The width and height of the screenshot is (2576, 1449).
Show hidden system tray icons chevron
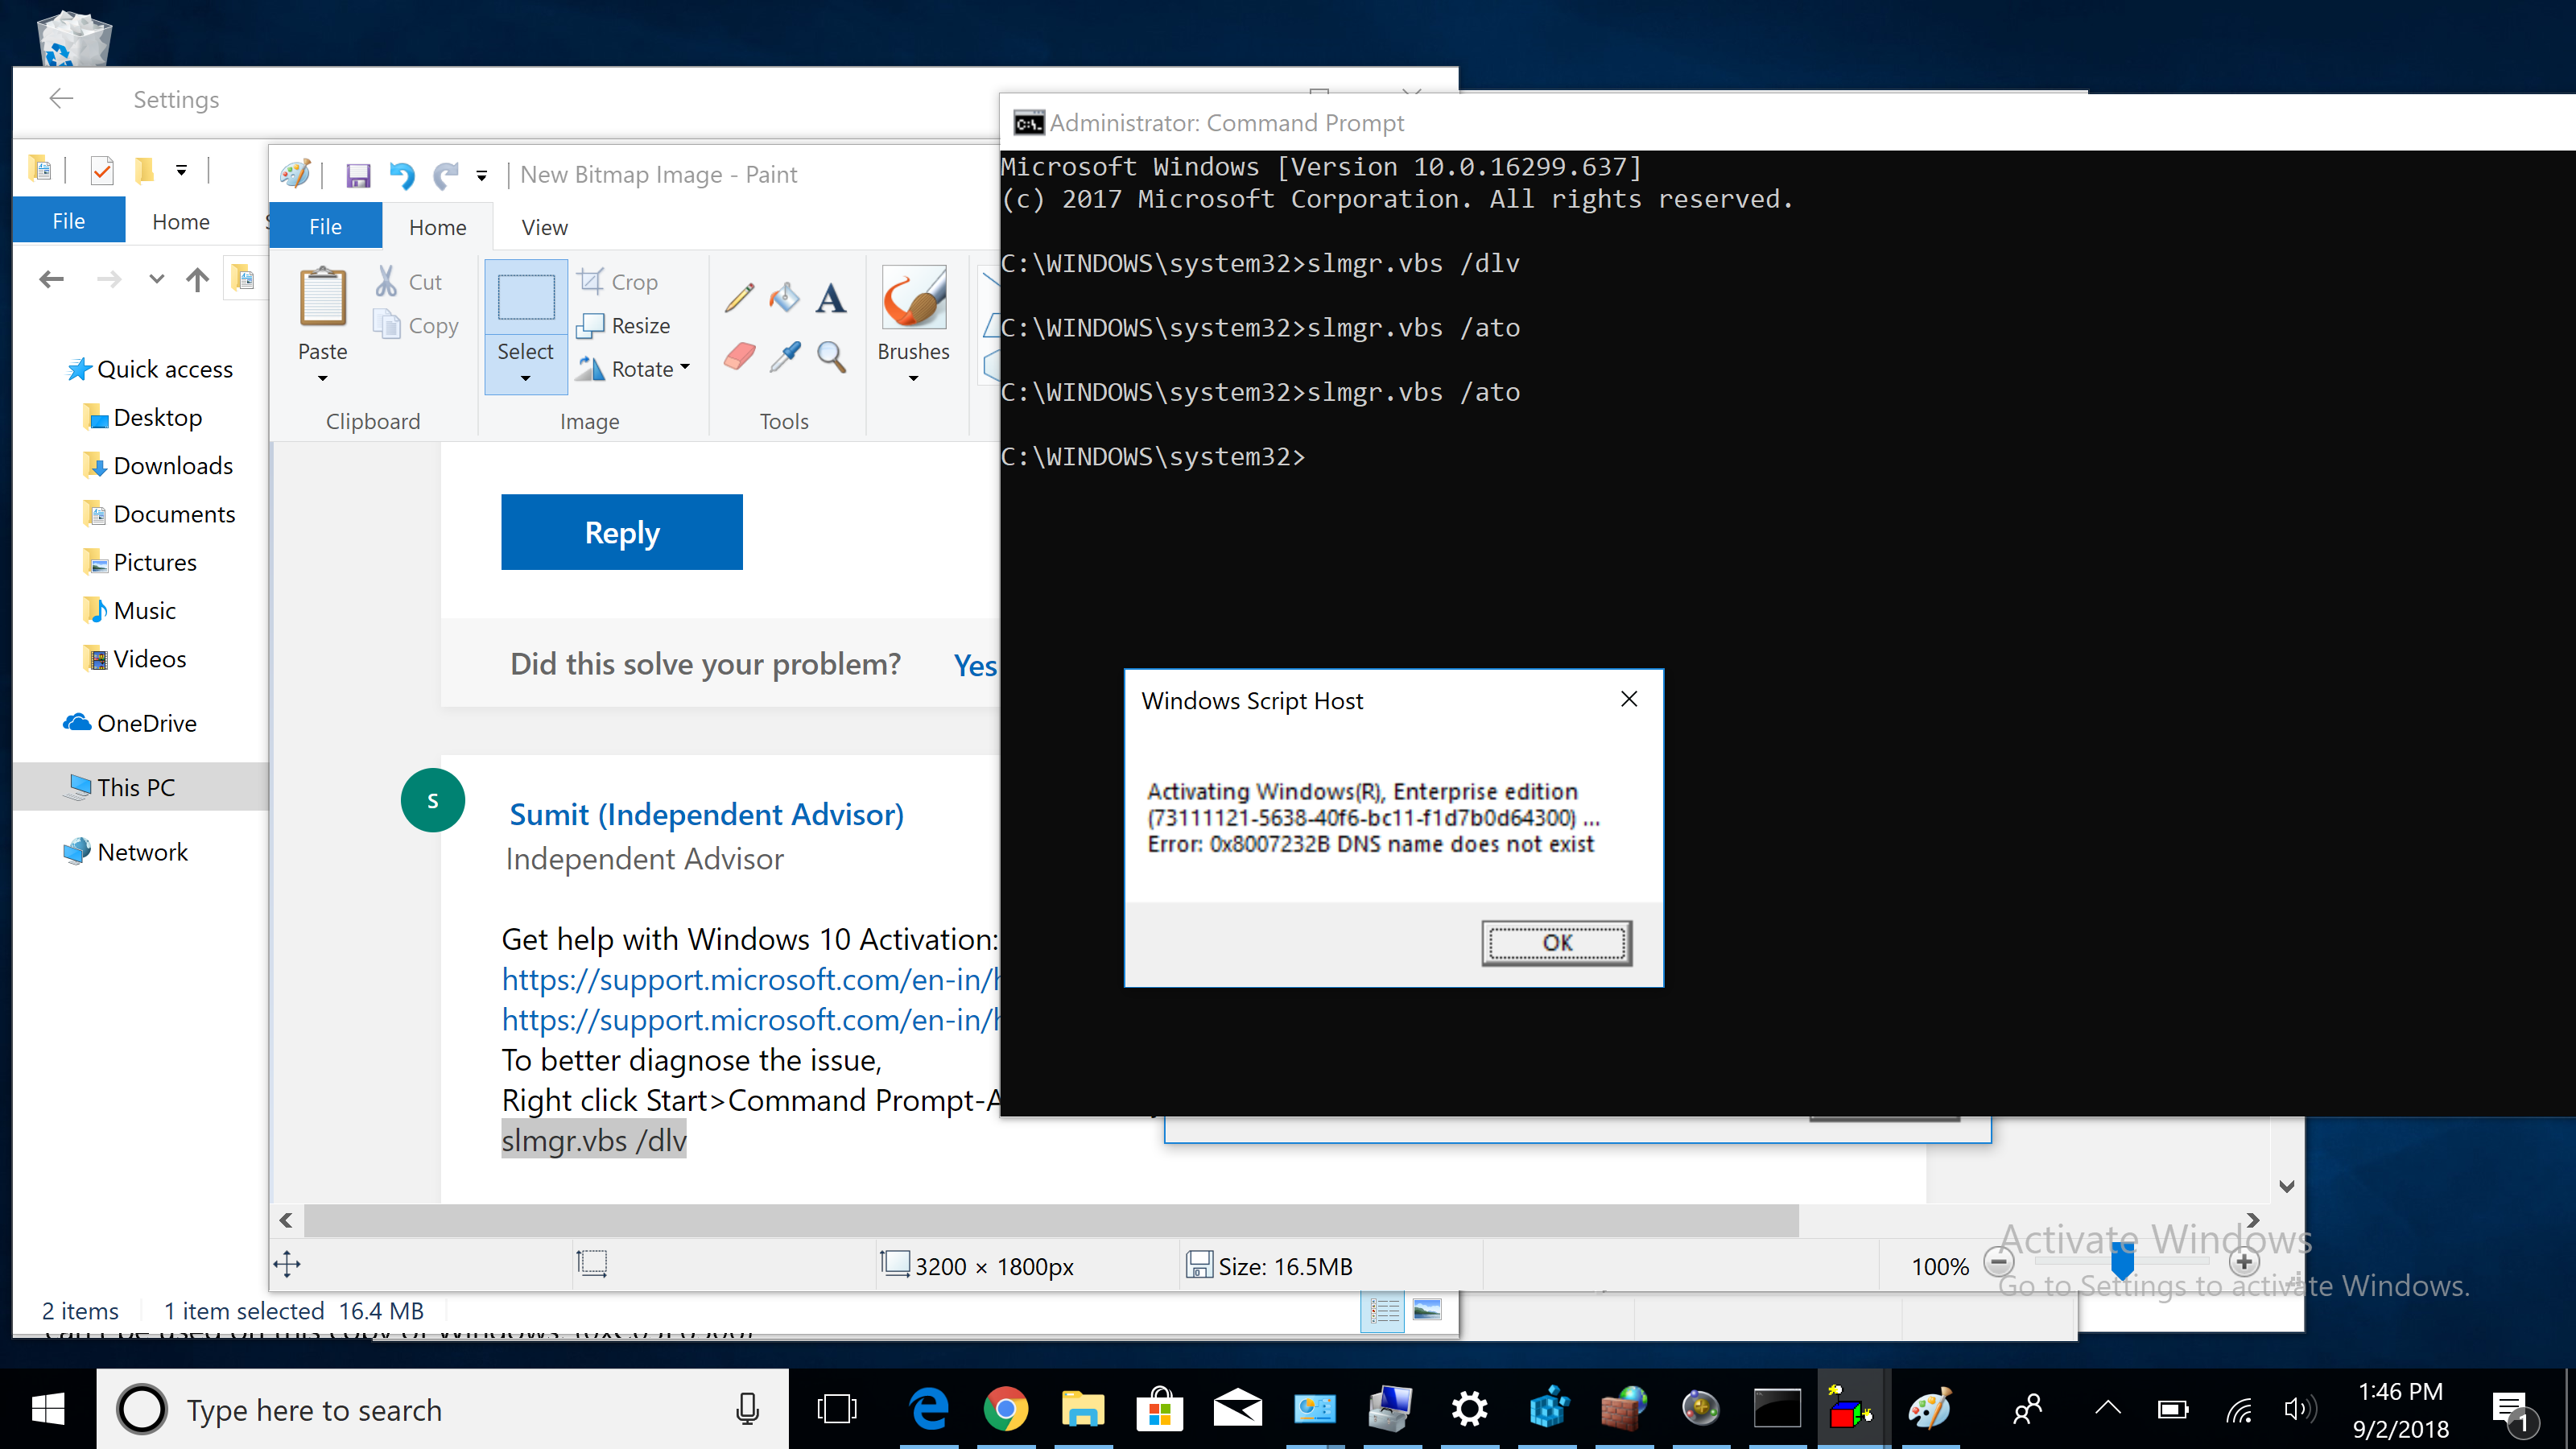pyautogui.click(x=2108, y=1410)
